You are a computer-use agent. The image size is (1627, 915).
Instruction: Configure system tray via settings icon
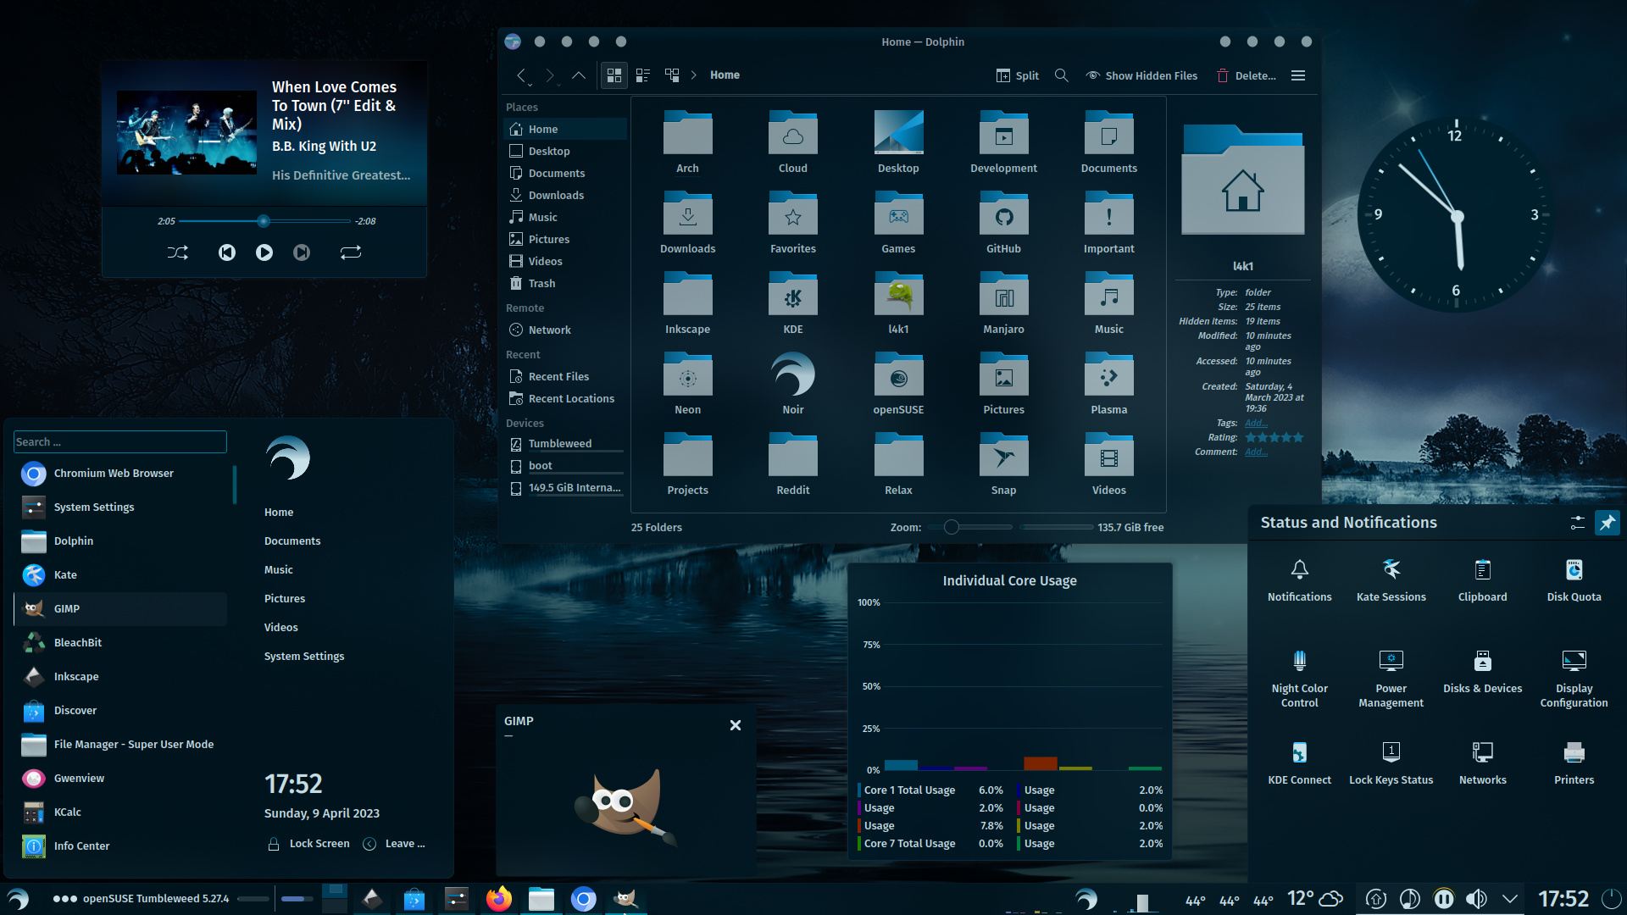tap(1577, 523)
